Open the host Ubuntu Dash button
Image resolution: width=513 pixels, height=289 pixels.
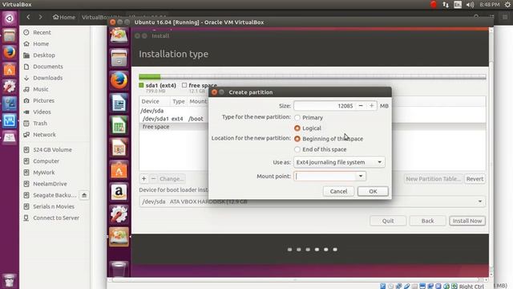click(x=9, y=18)
